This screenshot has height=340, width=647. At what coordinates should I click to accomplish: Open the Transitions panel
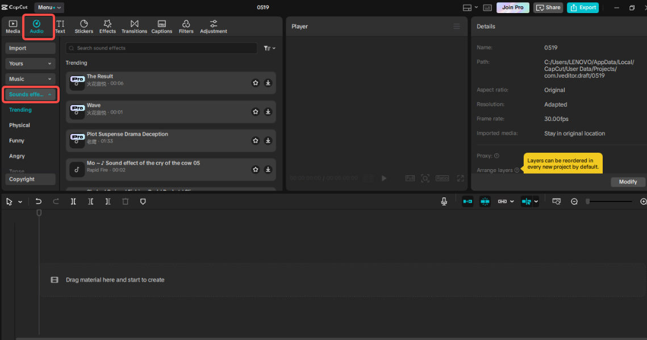tap(134, 26)
